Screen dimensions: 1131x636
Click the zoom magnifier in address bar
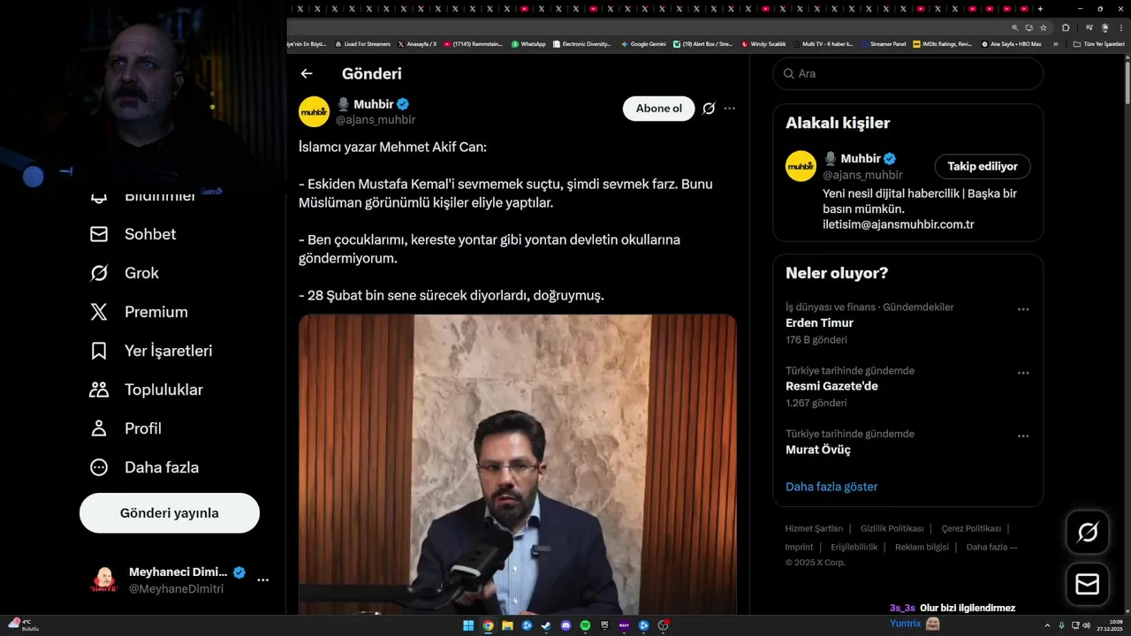[x=1015, y=27]
